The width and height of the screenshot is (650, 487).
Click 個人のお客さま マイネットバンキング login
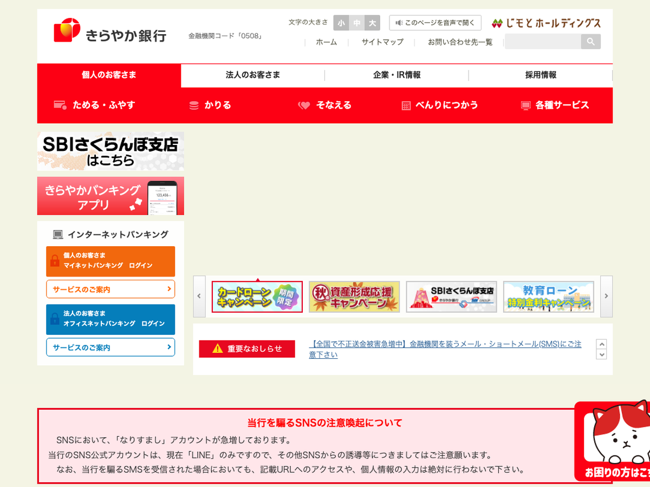[x=110, y=261]
